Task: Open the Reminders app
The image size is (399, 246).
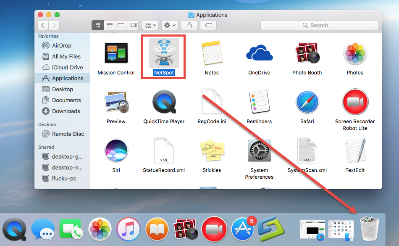Action: click(x=259, y=102)
